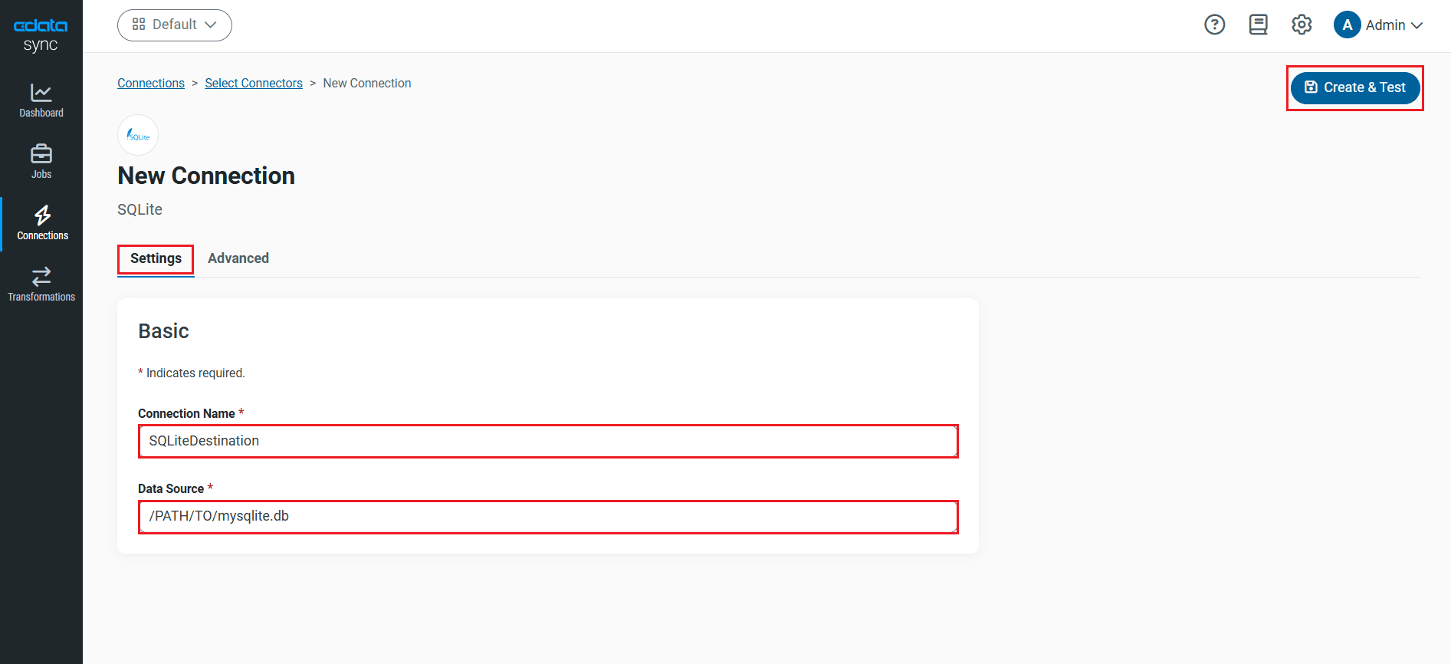Open the settings gear icon
Image resolution: width=1451 pixels, height=664 pixels.
click(1302, 25)
